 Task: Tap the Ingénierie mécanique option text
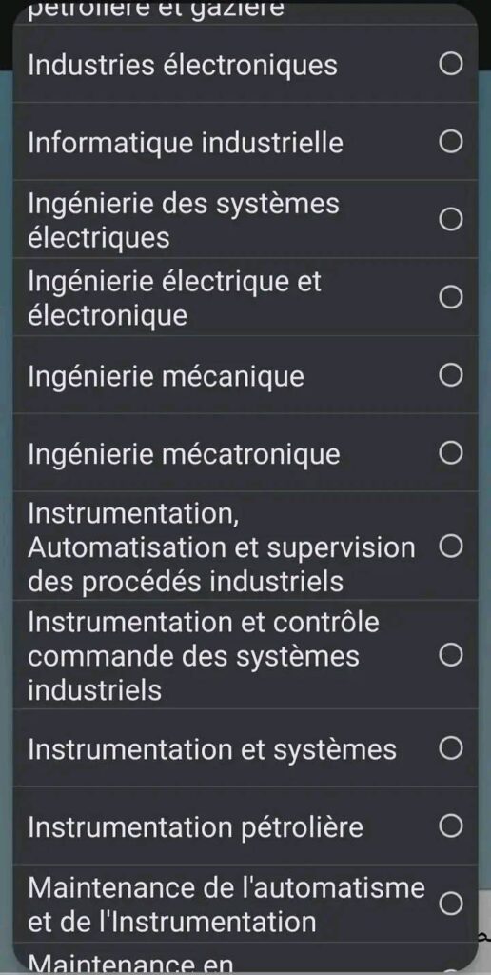166,377
